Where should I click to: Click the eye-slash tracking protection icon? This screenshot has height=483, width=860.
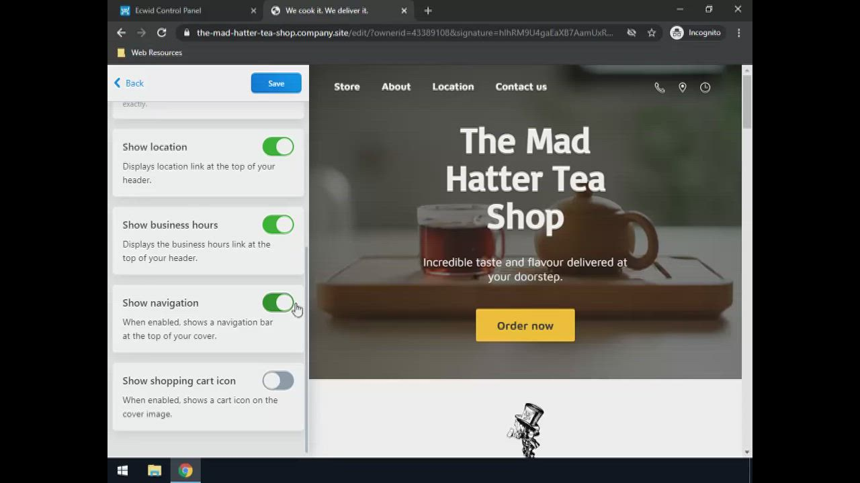pyautogui.click(x=631, y=32)
